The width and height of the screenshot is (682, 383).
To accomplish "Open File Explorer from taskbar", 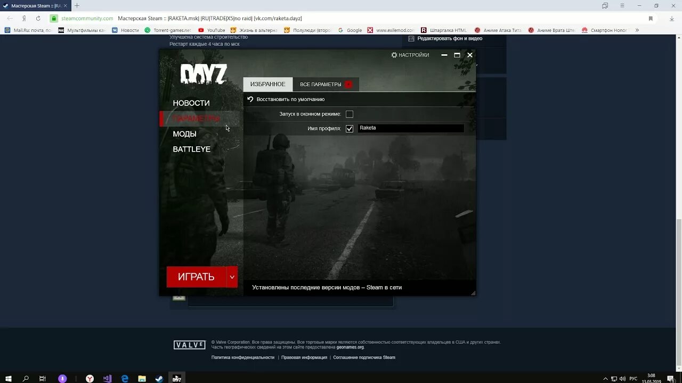I will click(x=142, y=378).
